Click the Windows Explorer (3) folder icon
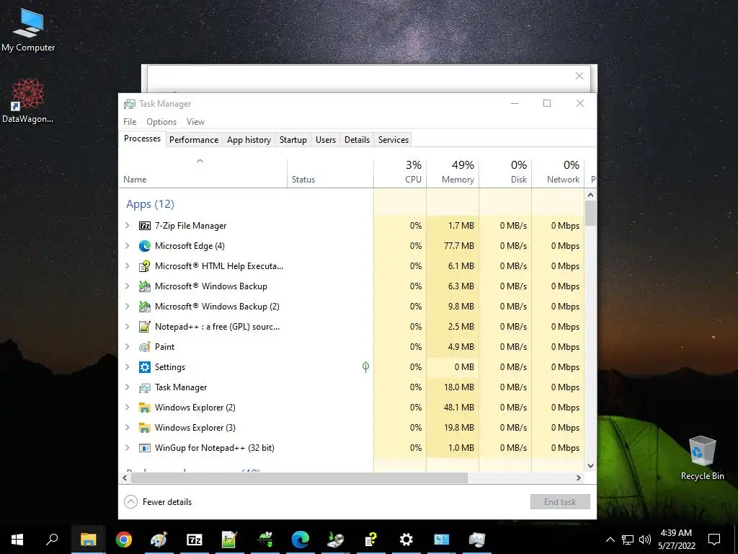The height and width of the screenshot is (554, 738). pos(144,428)
